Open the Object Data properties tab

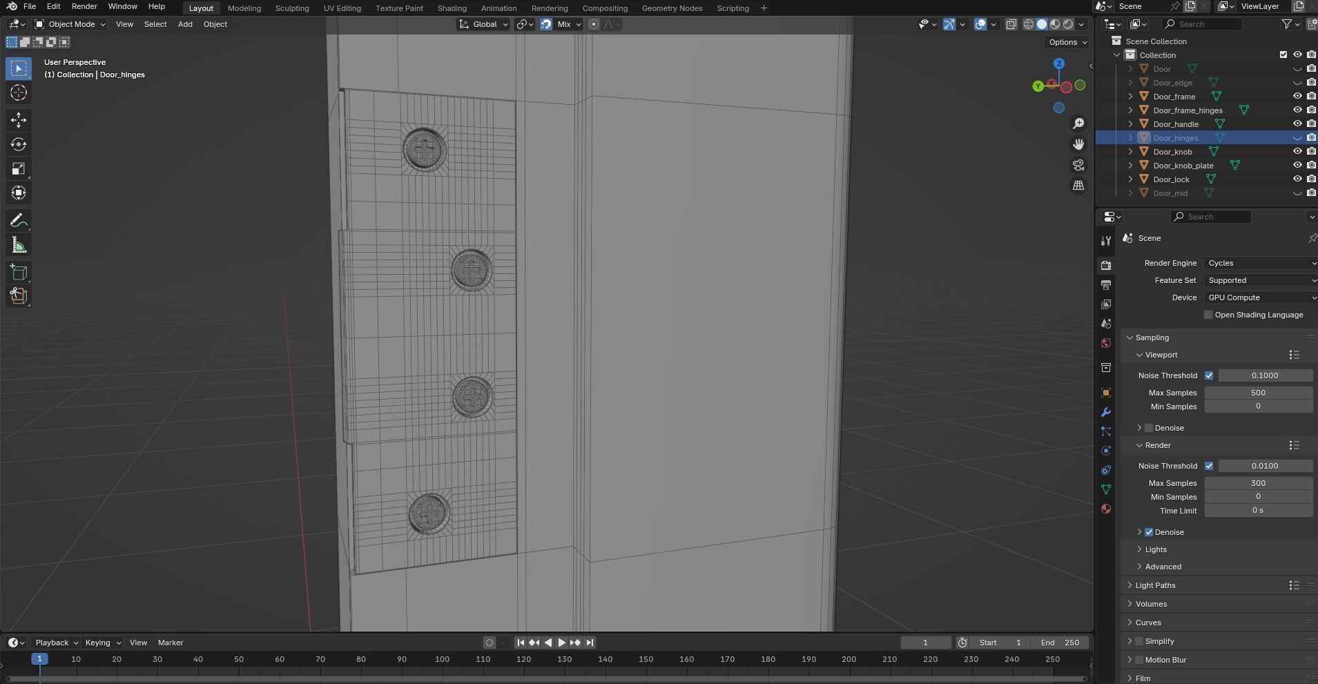tap(1106, 489)
